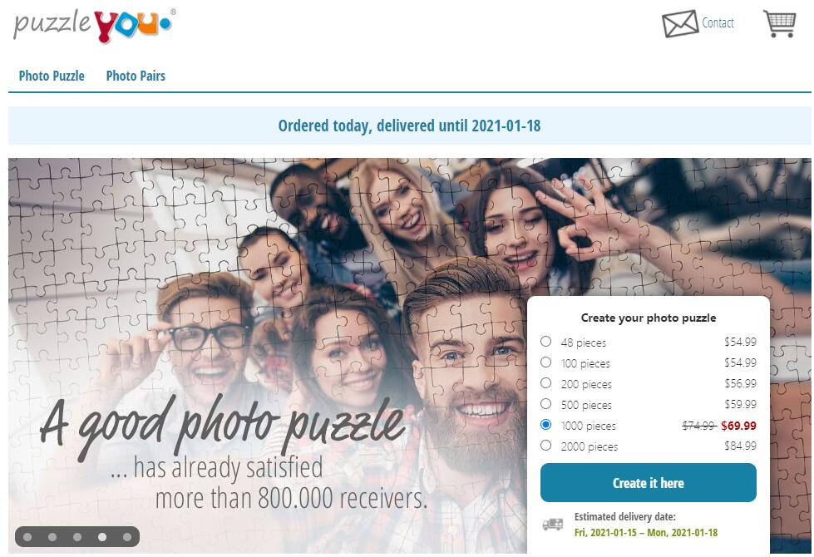Viewport: 814px width, 557px height.
Task: Click the delivery date banner
Action: coord(410,126)
